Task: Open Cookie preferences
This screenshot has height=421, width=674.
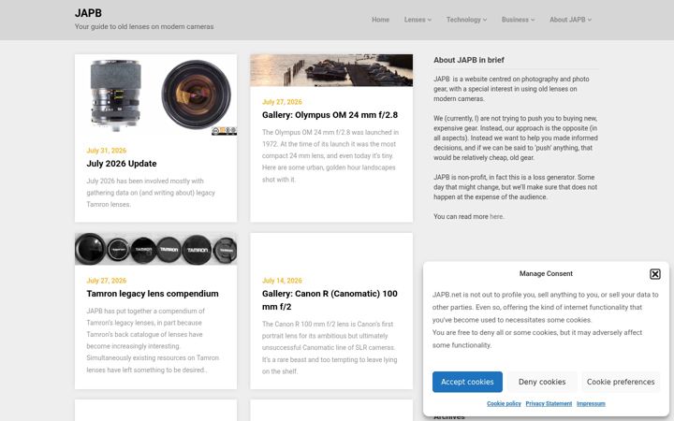Action: pos(621,382)
